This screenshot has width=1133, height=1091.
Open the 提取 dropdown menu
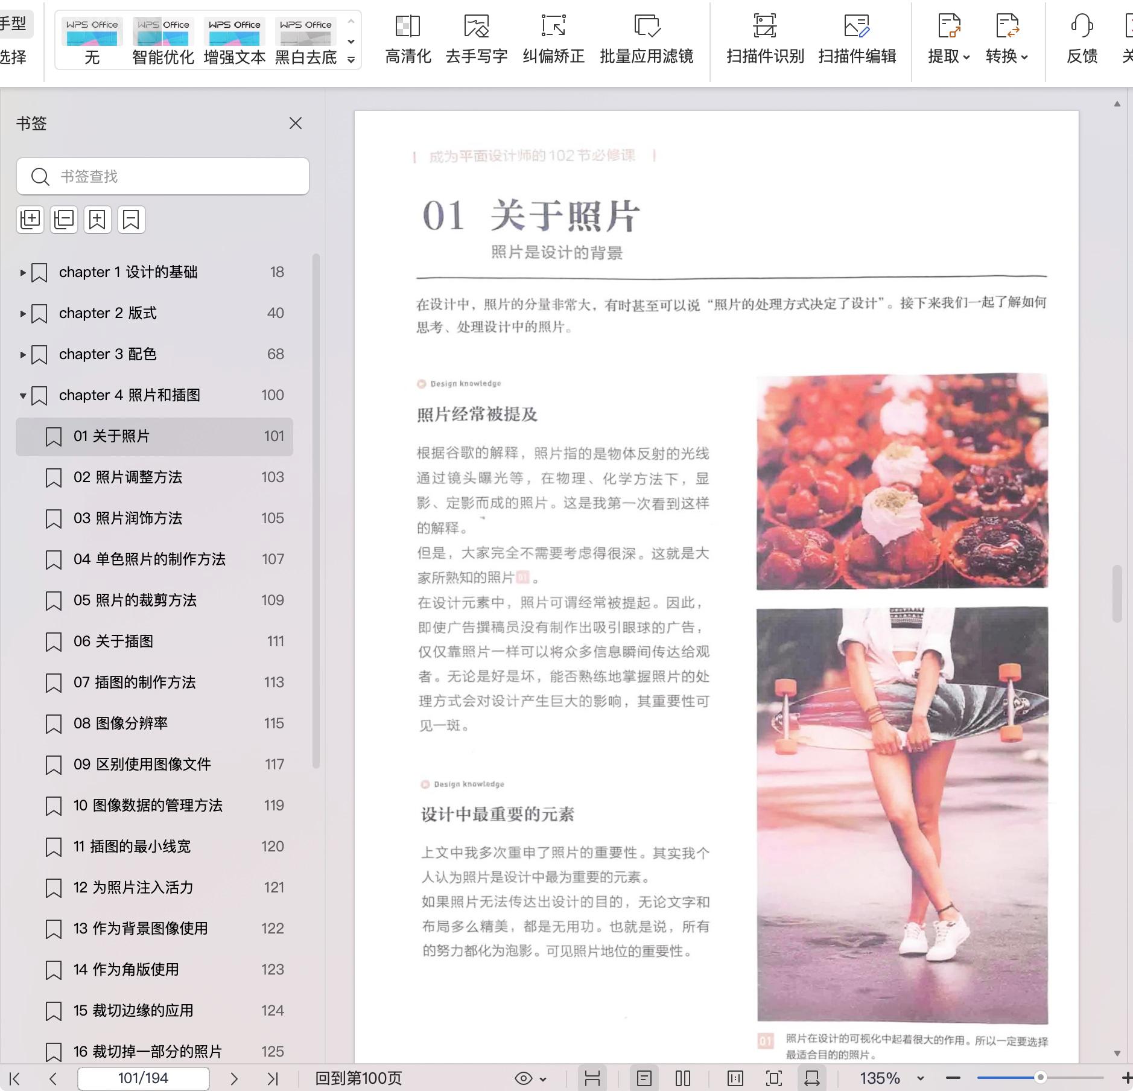pos(948,56)
